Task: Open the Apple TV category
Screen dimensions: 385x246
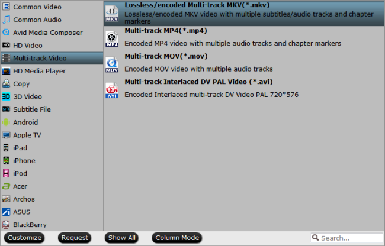Action: tap(52, 135)
